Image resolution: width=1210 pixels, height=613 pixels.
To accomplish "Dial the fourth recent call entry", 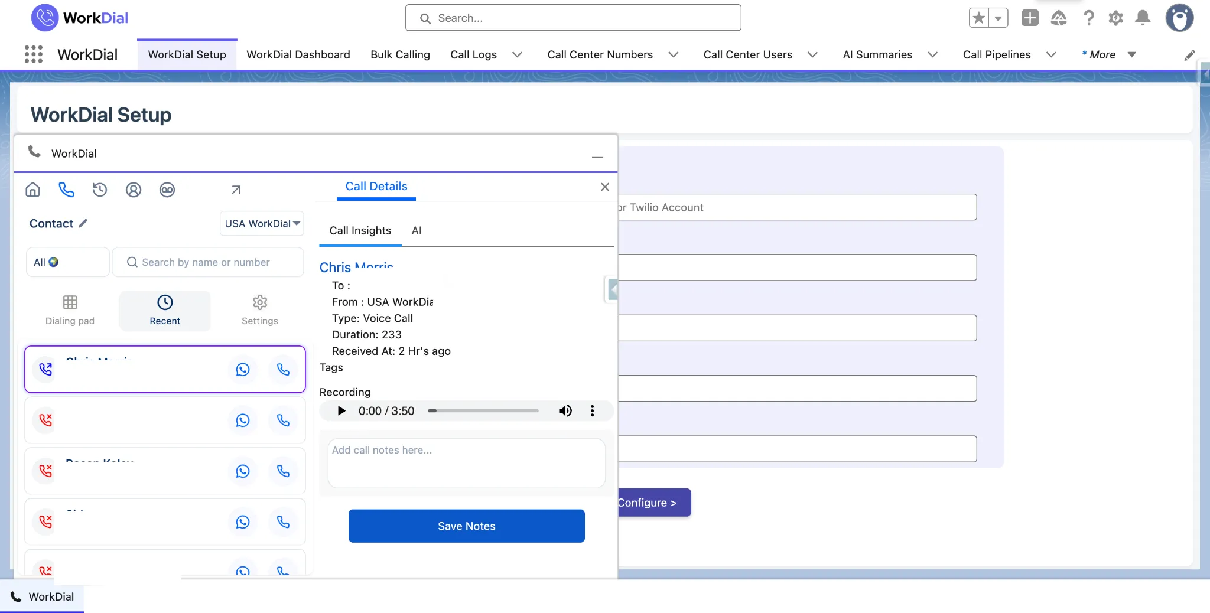I will click(284, 522).
